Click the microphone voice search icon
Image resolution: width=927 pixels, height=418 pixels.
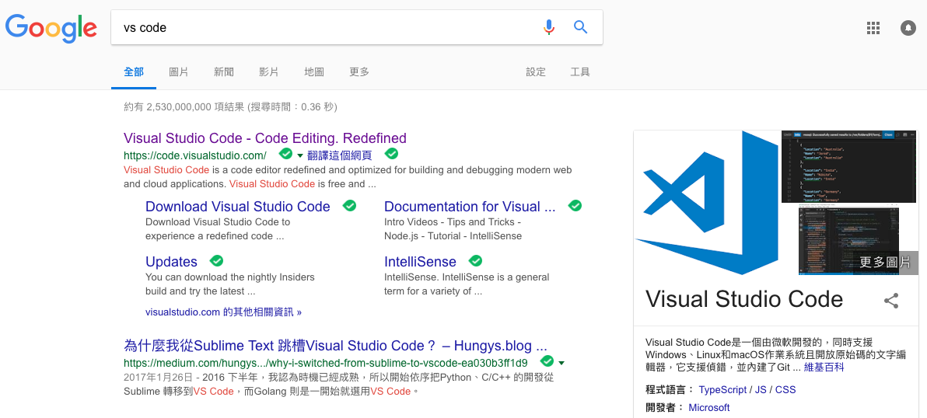548,27
